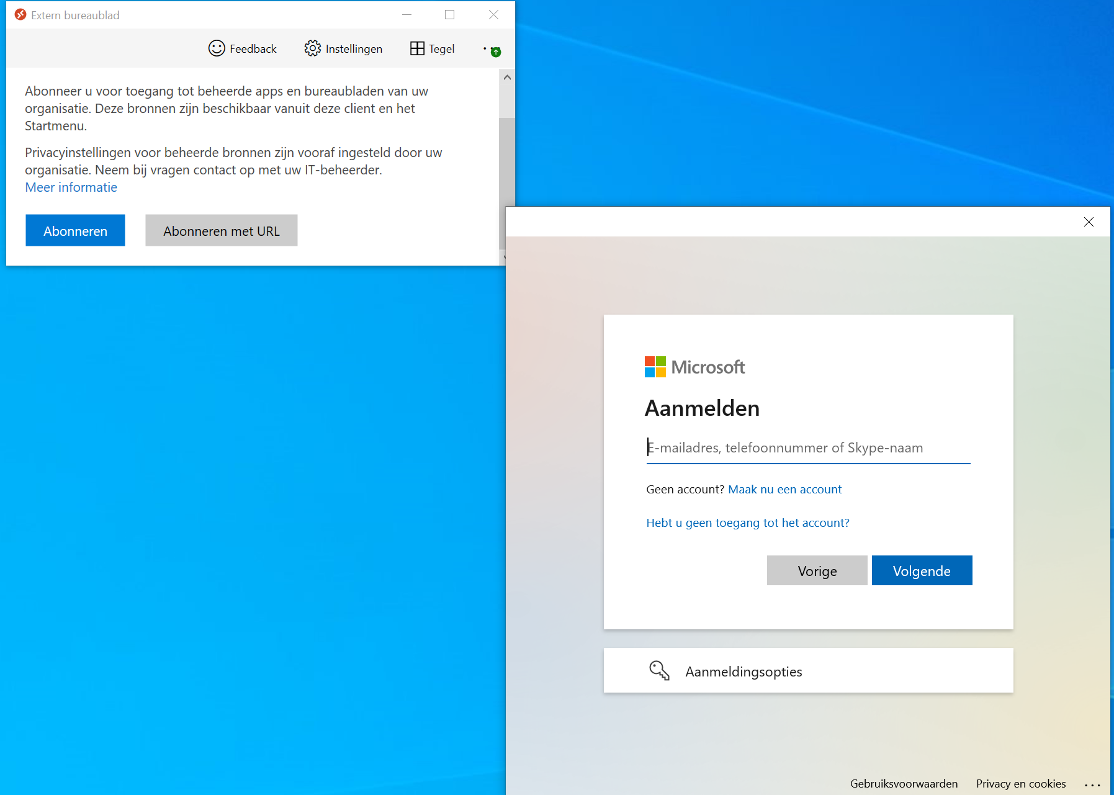Click the Microsoft logo
Viewport: 1114px width, 795px height.
coord(694,367)
